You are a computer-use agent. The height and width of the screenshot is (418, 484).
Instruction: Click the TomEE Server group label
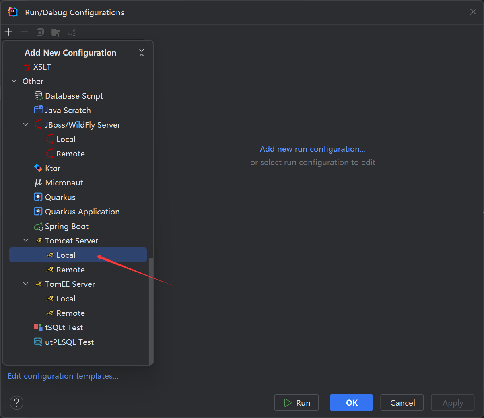click(70, 284)
